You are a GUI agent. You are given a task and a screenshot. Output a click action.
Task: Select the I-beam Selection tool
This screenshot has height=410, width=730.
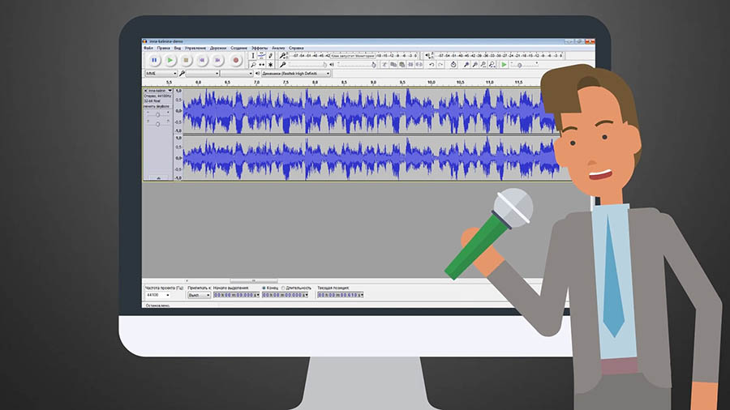coord(252,56)
